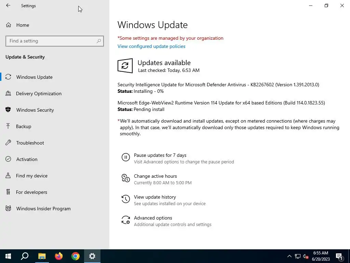Screen dimensions: 350x263
Task: Click the Troubleshoot wrench icon
Action: click(8, 143)
